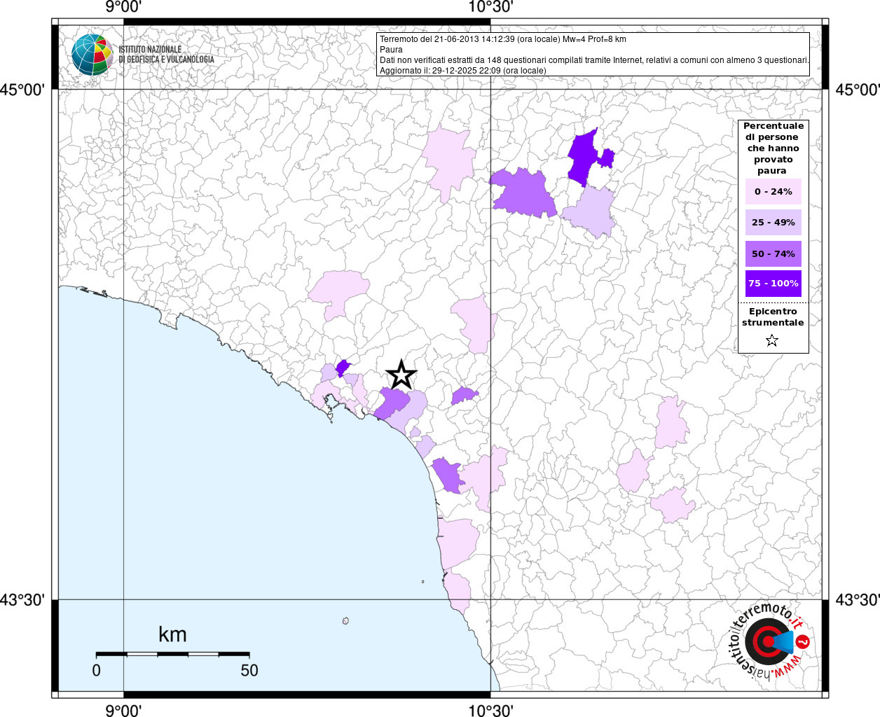The image size is (880, 717).
Task: Select the 75 - 100% legend swatch
Action: (x=773, y=284)
